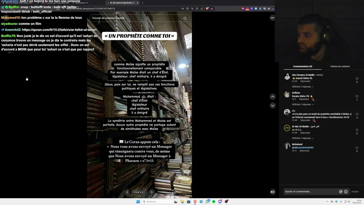This screenshot has width=364, height=205.
Task: Open the clock showing 26/12/2025
Action: tap(357, 202)
